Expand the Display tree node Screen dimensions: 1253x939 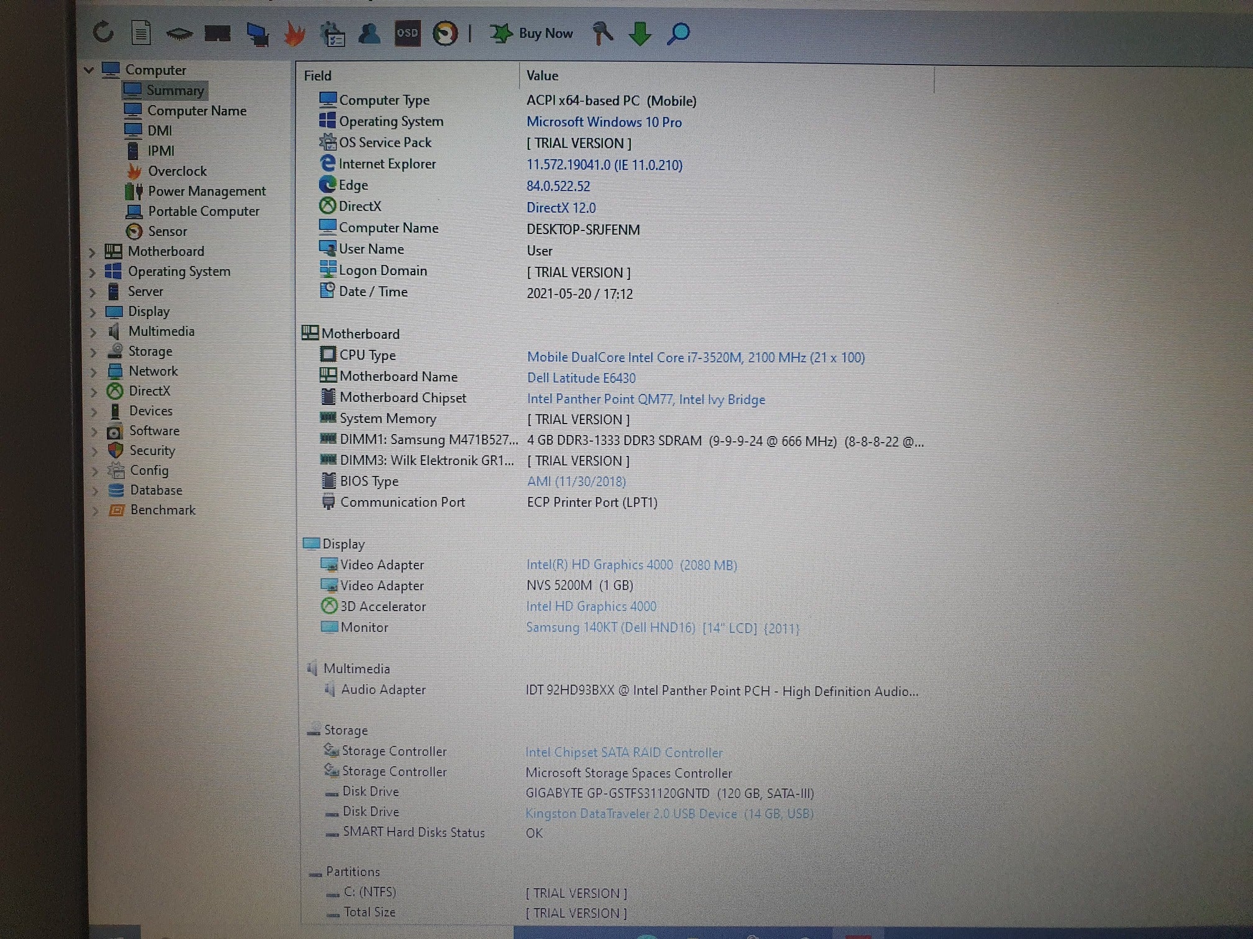pyautogui.click(x=93, y=312)
